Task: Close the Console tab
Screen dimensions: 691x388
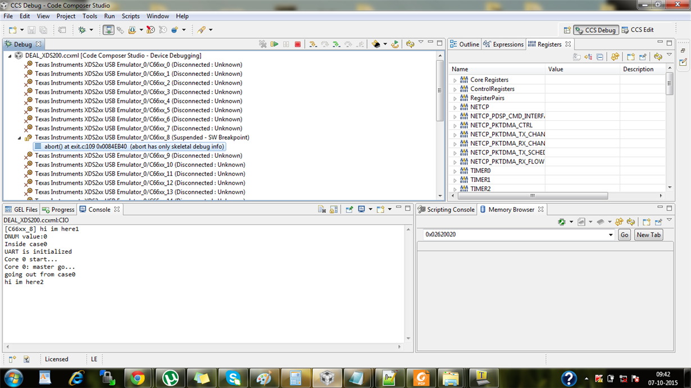Action: click(117, 209)
